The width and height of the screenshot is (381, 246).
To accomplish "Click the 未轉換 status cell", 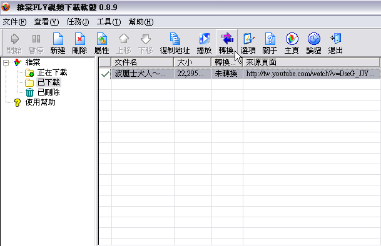I will pos(227,74).
